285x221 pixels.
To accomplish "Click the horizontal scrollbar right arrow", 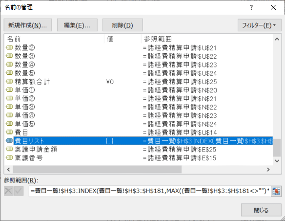I will [268, 170].
